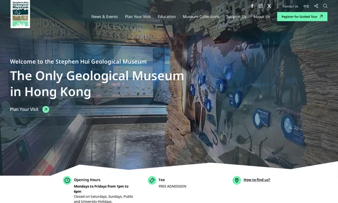
Task: Open the Plan Your Visit menu item
Action: [x=138, y=16]
